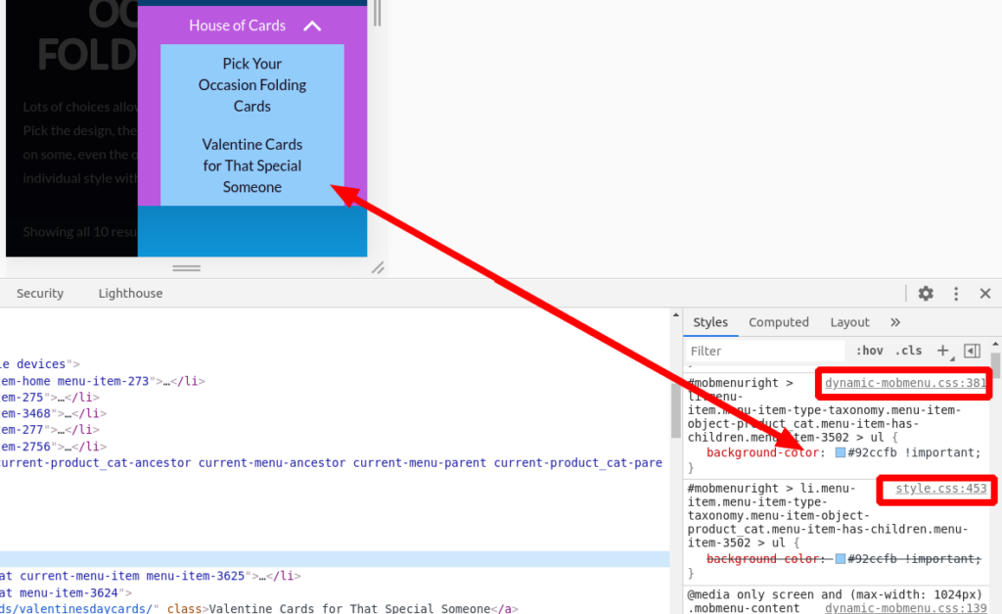Viewport: 1002px width, 614px height.
Task: Open source link dynamic-mobmenu.css:139
Action: click(x=906, y=608)
